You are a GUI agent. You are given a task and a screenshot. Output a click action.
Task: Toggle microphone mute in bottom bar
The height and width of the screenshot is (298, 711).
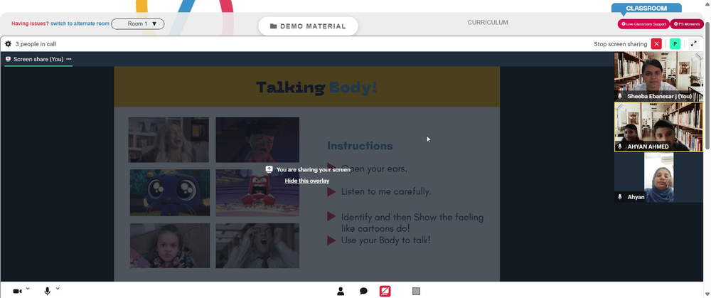click(47, 291)
